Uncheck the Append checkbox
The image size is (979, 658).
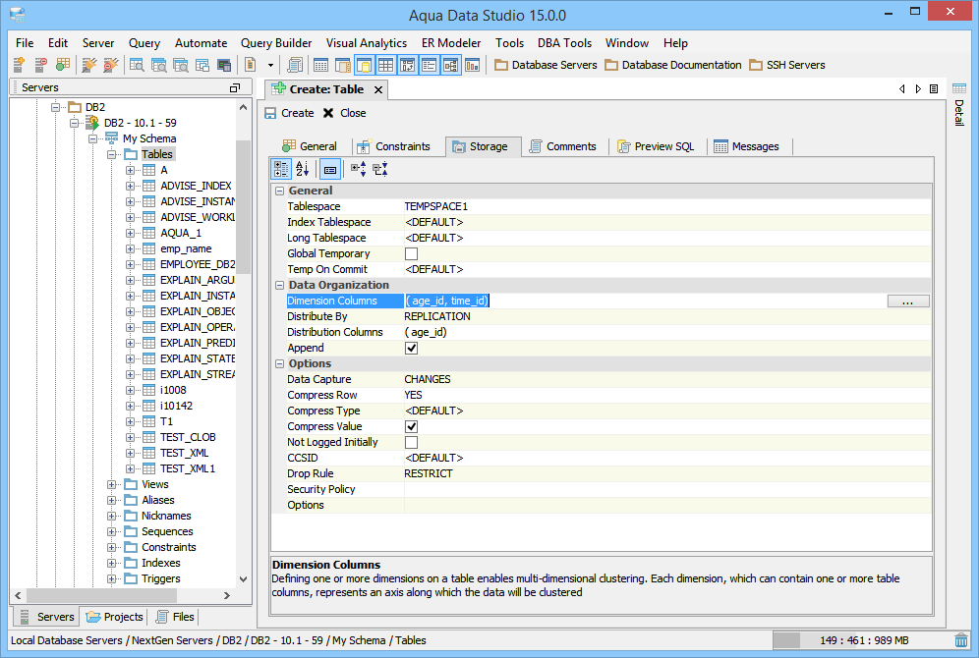coord(411,348)
